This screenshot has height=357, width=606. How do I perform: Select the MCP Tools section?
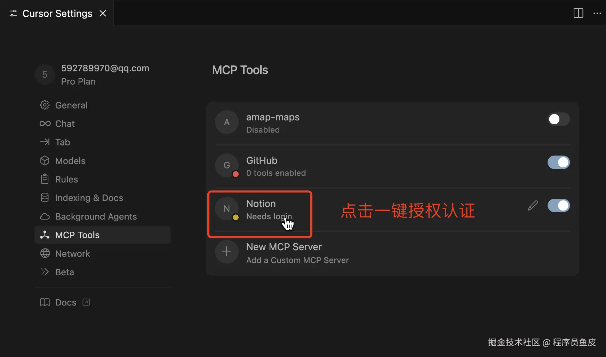(x=102, y=235)
